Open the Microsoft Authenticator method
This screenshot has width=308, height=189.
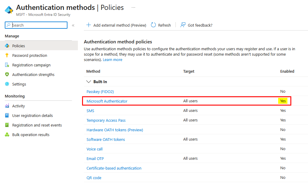point(107,101)
